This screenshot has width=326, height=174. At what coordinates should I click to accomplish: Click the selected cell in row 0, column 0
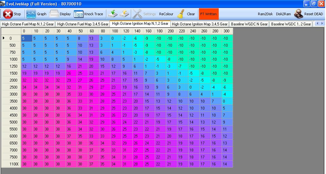coord(26,38)
